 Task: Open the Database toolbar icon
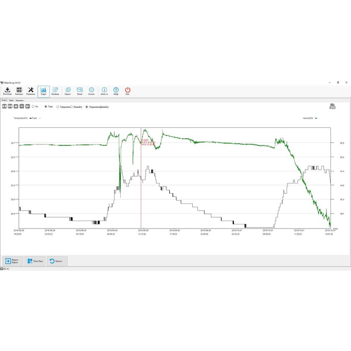click(x=55, y=91)
